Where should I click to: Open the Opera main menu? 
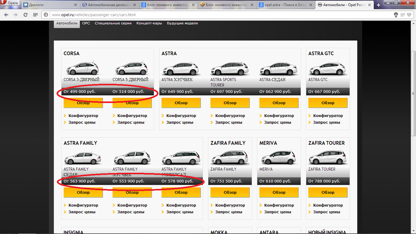[10, 4]
